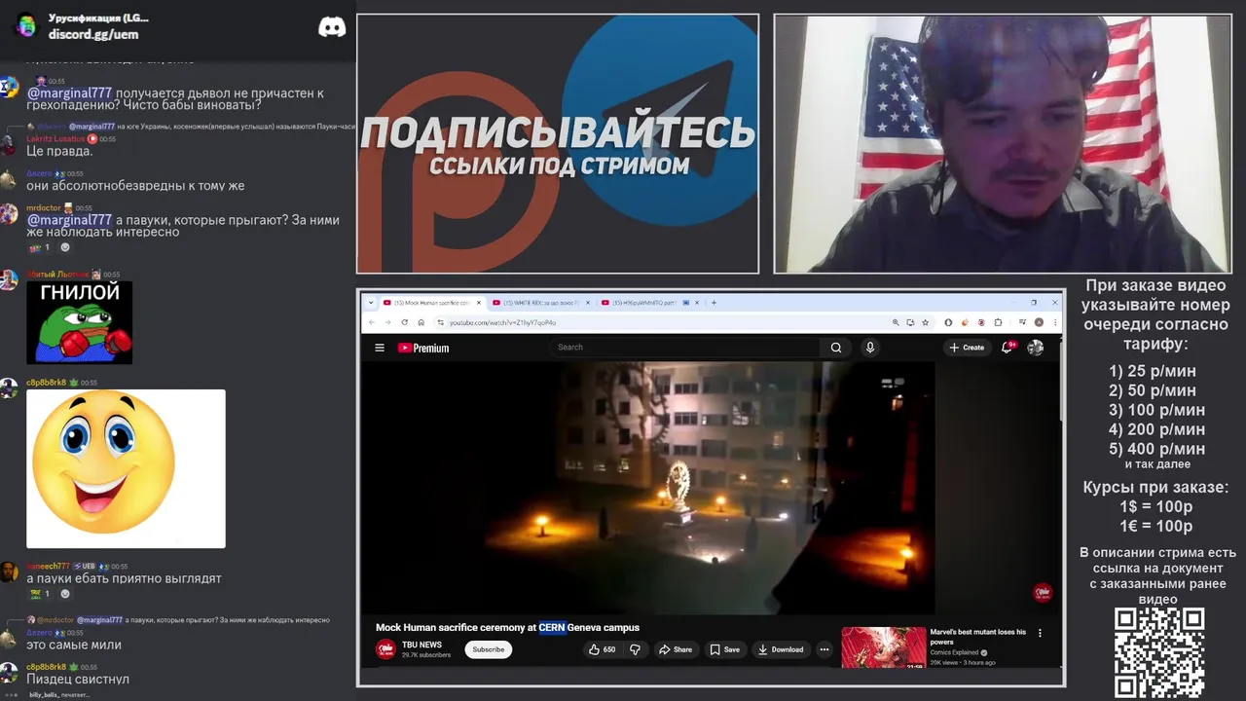Click the Create button

[x=967, y=348]
